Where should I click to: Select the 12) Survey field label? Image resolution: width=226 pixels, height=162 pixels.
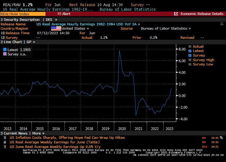click(x=10, y=38)
